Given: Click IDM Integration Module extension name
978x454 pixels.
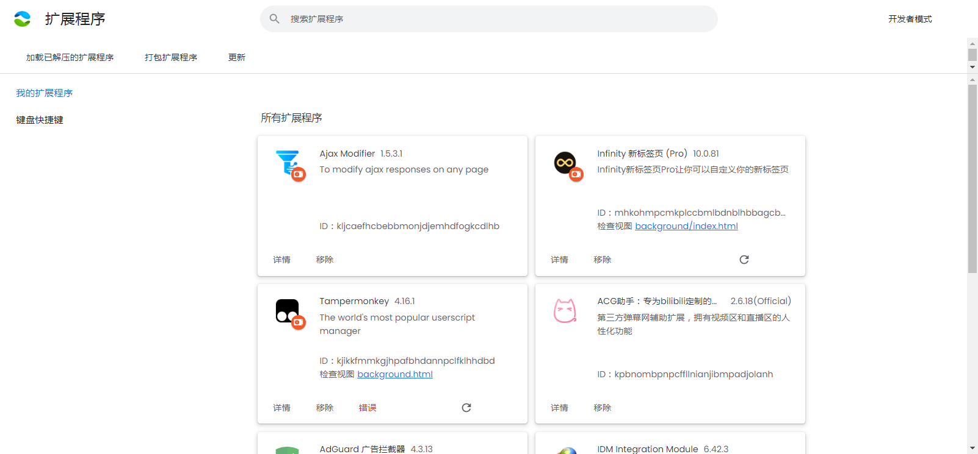Looking at the screenshot, I should [x=648, y=449].
